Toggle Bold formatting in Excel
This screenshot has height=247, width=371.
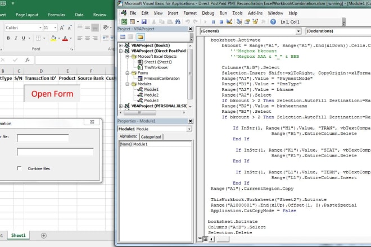tap(8, 38)
